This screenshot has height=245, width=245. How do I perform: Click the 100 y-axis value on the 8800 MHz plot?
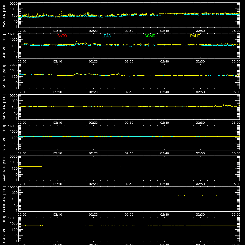(15, 199)
